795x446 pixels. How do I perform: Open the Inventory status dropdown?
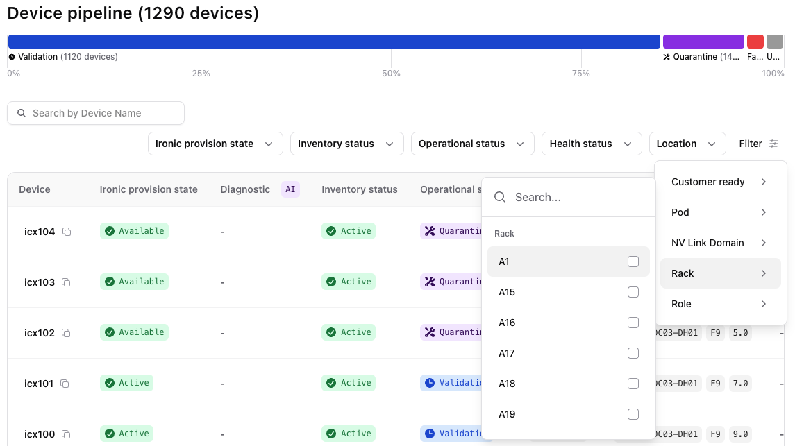coord(346,144)
